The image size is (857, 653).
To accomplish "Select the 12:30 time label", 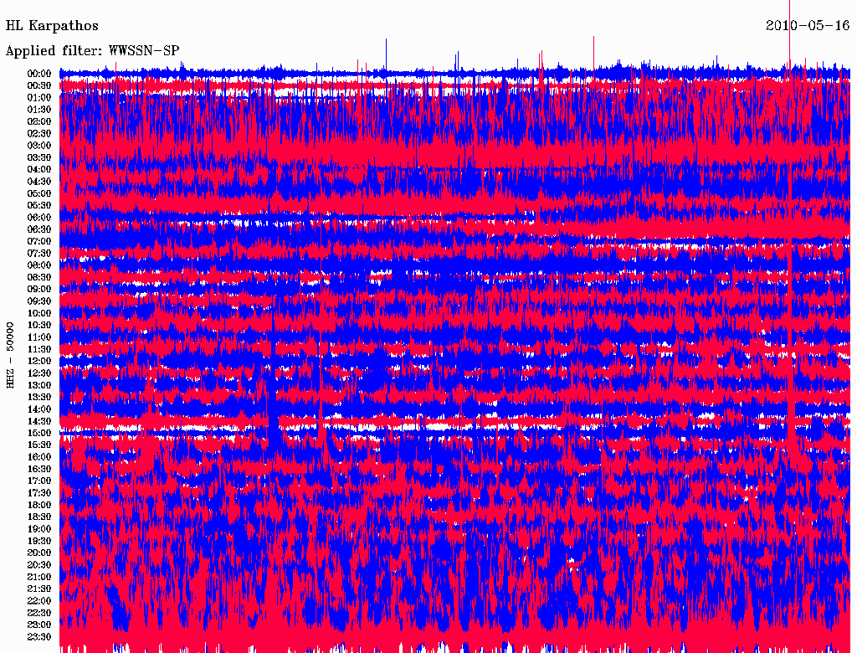I will click(x=39, y=373).
